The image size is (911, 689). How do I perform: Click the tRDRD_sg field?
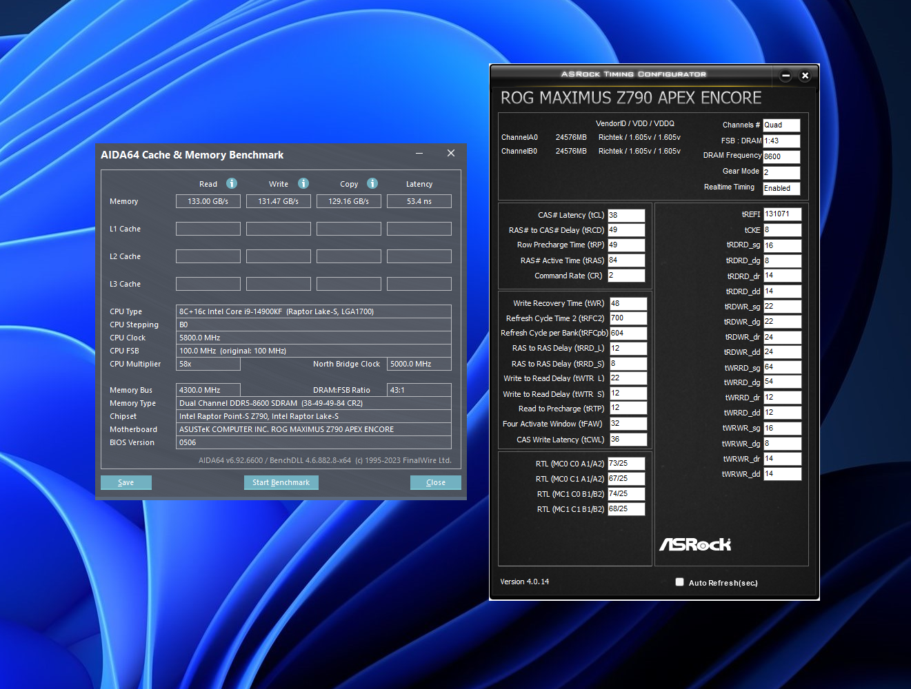pos(782,246)
